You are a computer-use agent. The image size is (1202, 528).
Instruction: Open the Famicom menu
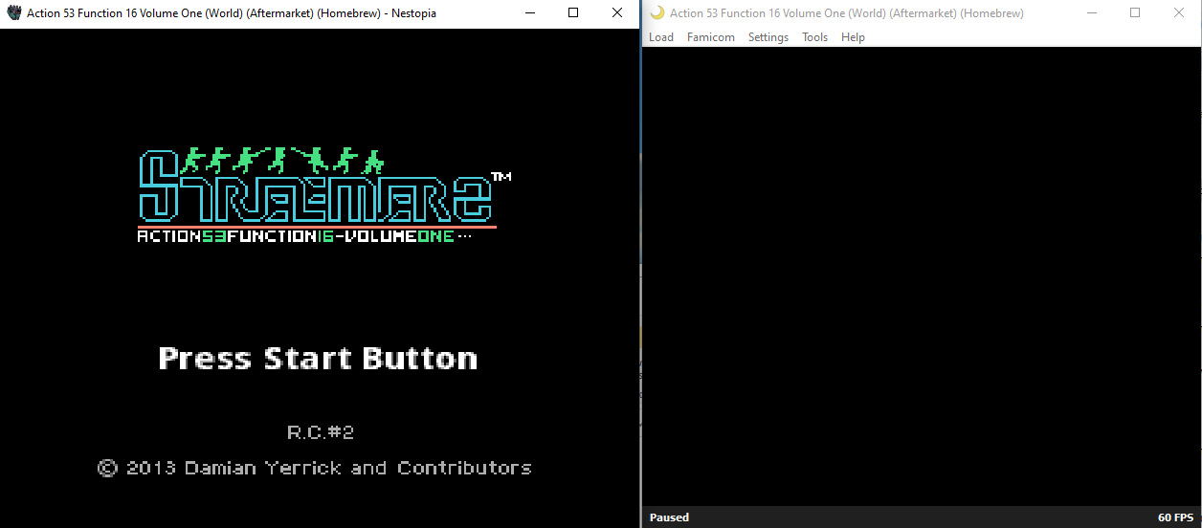pyautogui.click(x=710, y=37)
